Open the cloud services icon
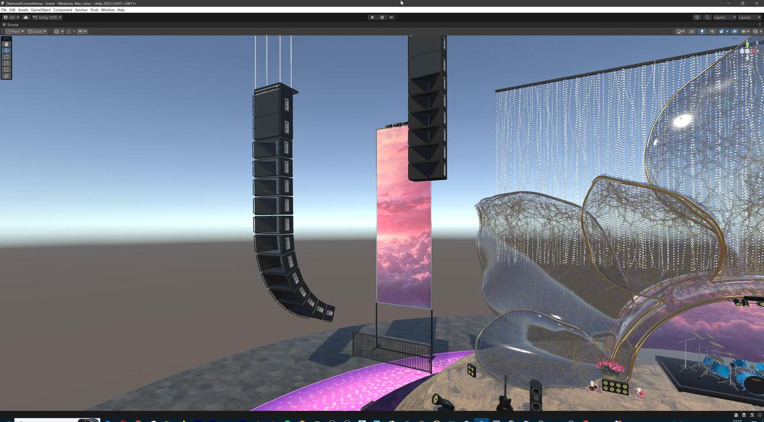Viewport: 764px width, 422px height. tap(26, 17)
